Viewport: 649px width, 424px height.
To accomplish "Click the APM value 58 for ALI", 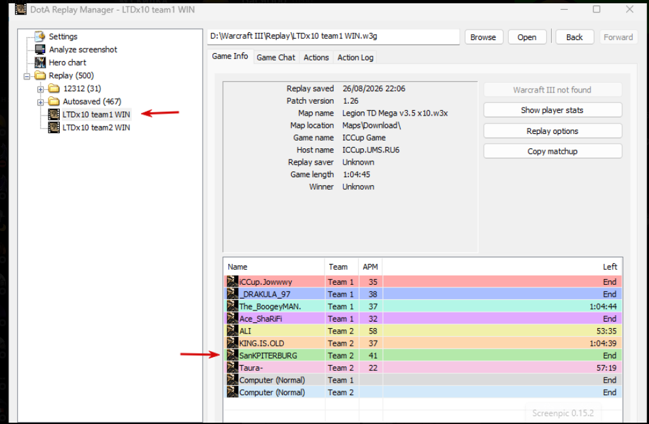I will (x=373, y=331).
